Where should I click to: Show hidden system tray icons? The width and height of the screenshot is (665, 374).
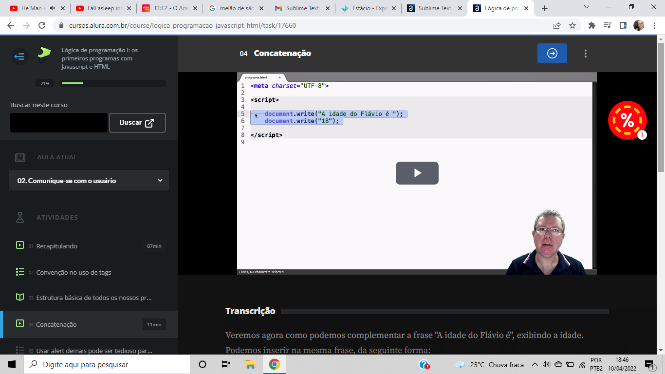click(x=535, y=364)
